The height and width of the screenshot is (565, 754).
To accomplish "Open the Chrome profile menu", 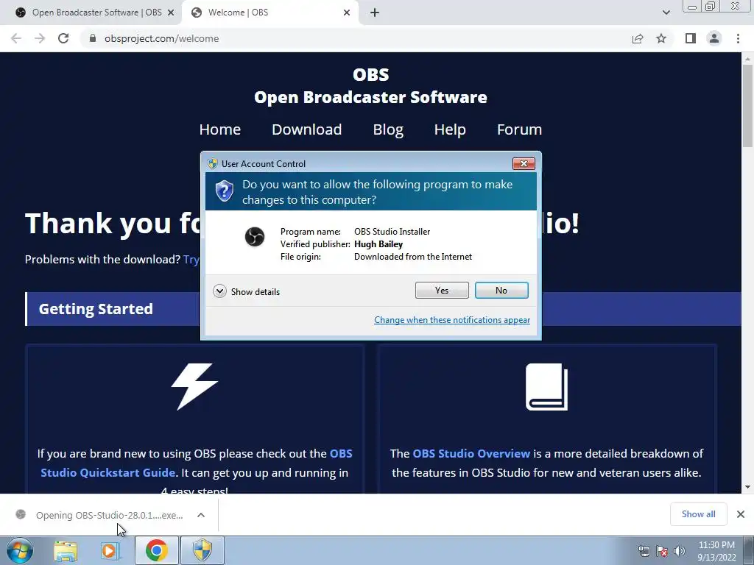I will pyautogui.click(x=714, y=38).
